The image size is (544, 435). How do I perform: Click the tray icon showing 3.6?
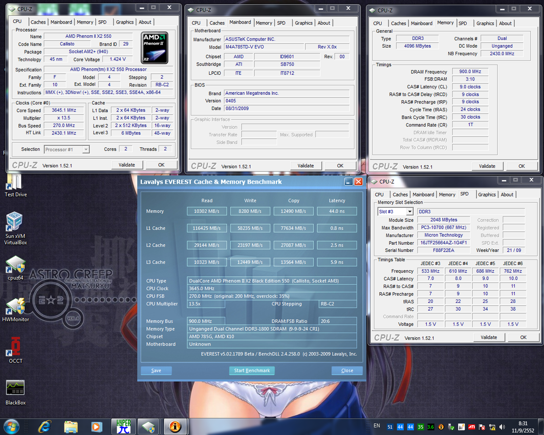(430, 427)
